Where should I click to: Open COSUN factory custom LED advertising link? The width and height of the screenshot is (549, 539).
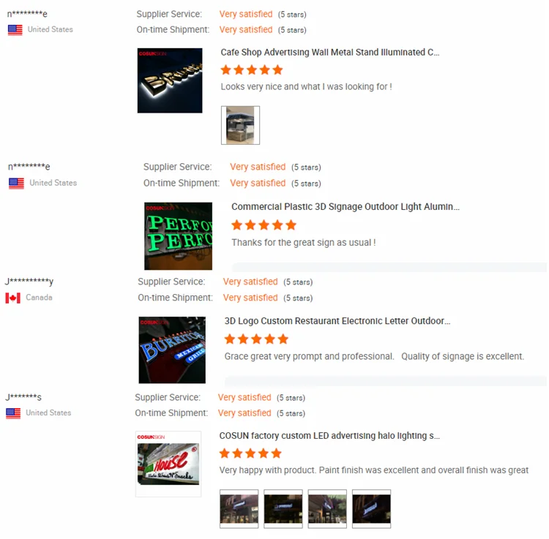[x=329, y=435]
